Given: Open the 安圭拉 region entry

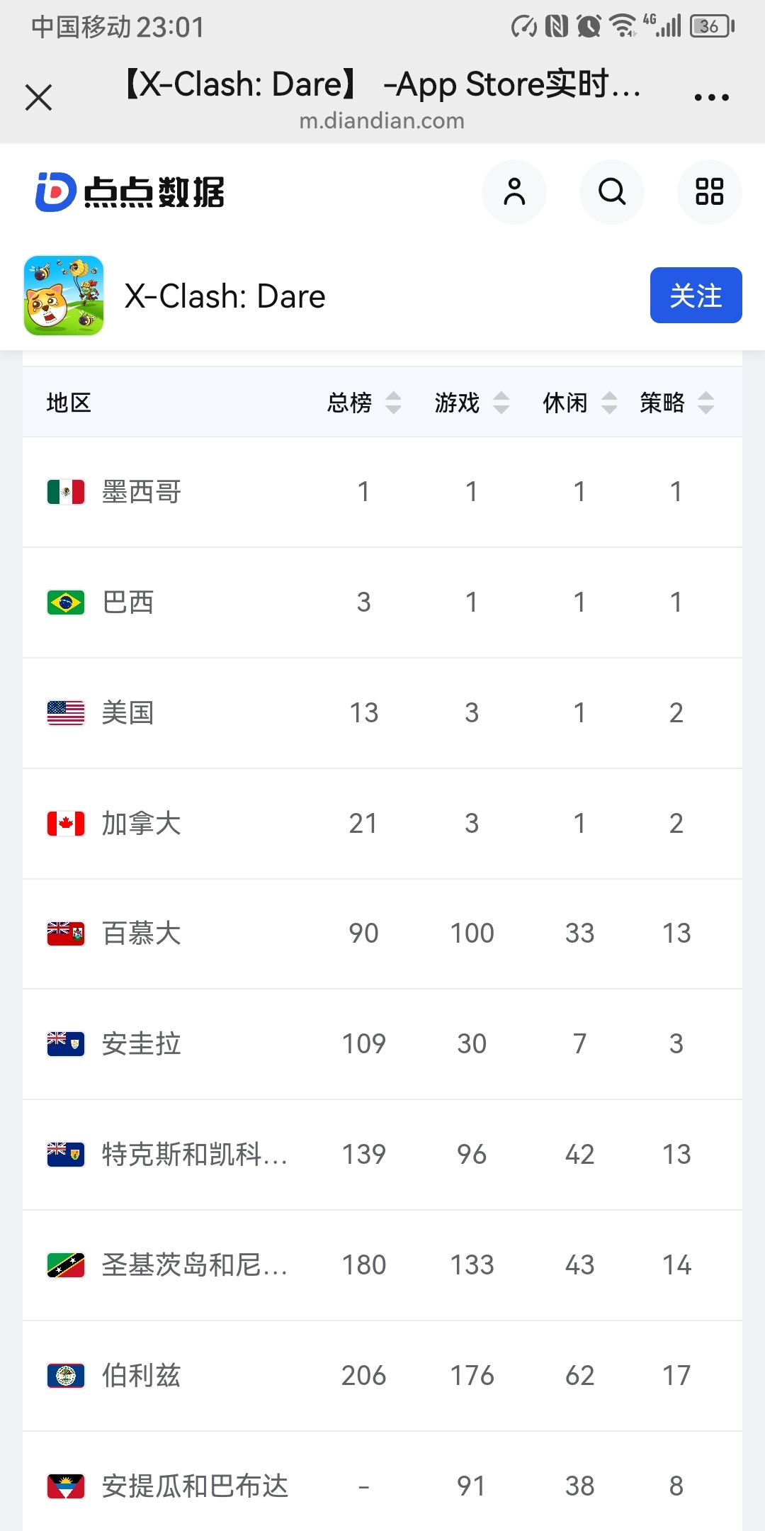Looking at the screenshot, I should click(142, 1044).
